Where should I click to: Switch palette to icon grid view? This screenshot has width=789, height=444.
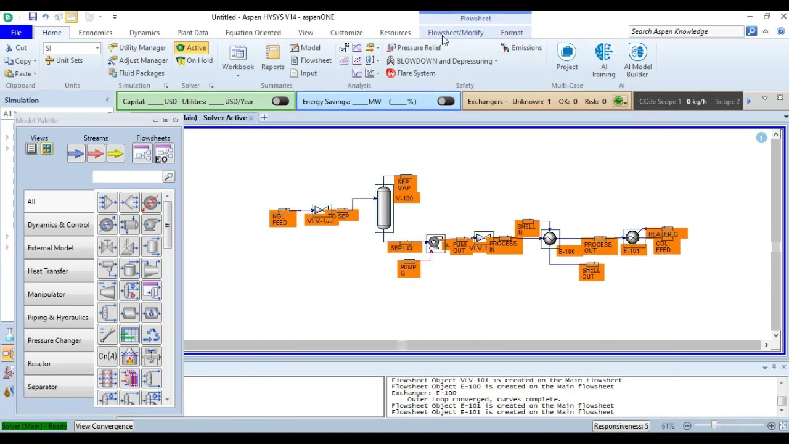pyautogui.click(x=47, y=149)
